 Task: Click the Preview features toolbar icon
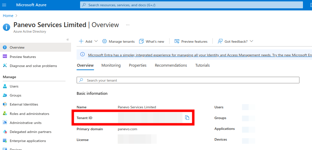(177, 41)
